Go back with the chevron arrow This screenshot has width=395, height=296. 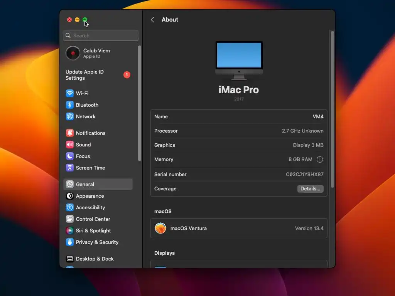click(152, 20)
